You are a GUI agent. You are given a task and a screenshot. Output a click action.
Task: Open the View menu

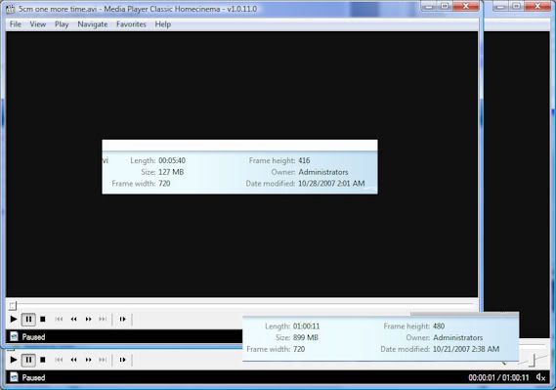coord(37,24)
